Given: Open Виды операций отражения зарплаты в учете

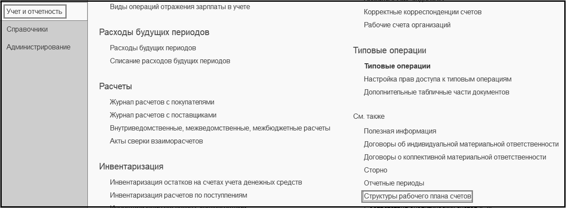Looking at the screenshot, I should click(x=180, y=7).
